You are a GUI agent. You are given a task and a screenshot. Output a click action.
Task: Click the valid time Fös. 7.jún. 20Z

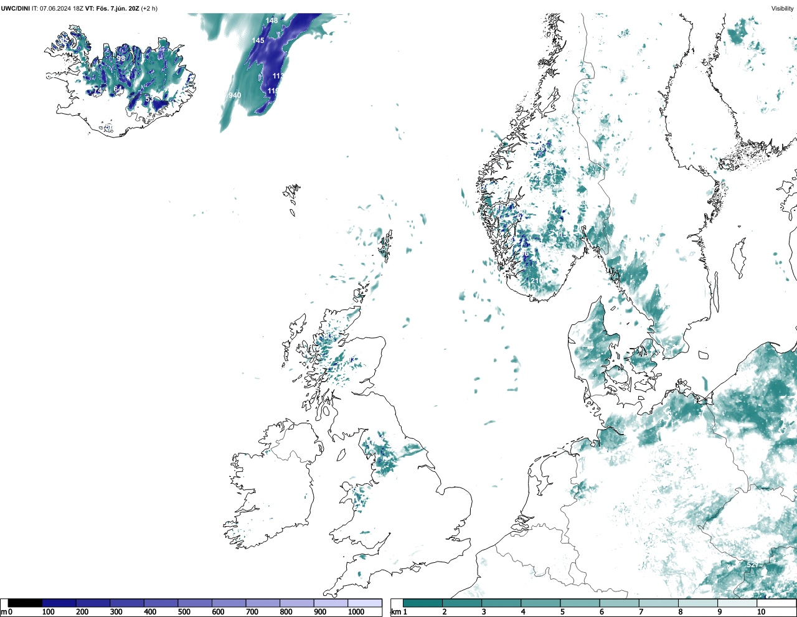click(117, 9)
